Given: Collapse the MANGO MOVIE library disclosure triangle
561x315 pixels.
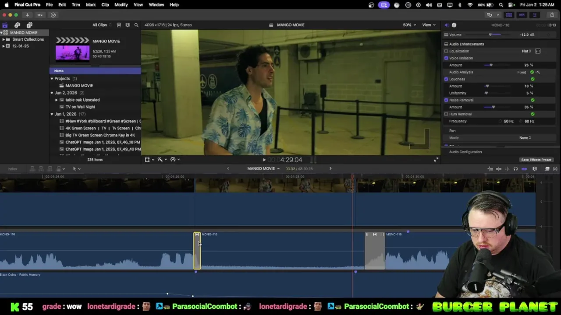Looking at the screenshot, I should [2, 33].
